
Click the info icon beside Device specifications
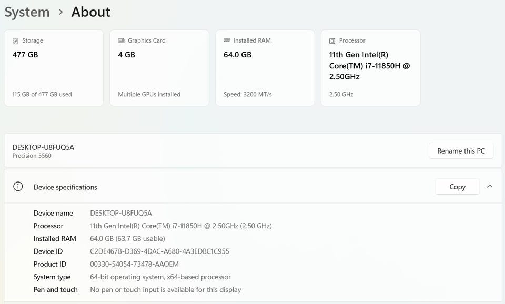[18, 187]
